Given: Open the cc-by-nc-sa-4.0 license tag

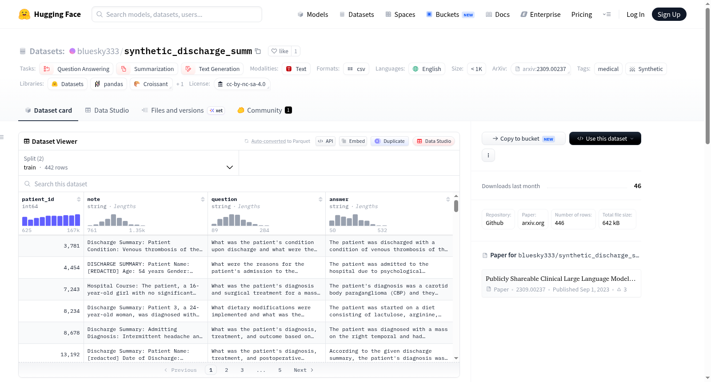Looking at the screenshot, I should 242,84.
